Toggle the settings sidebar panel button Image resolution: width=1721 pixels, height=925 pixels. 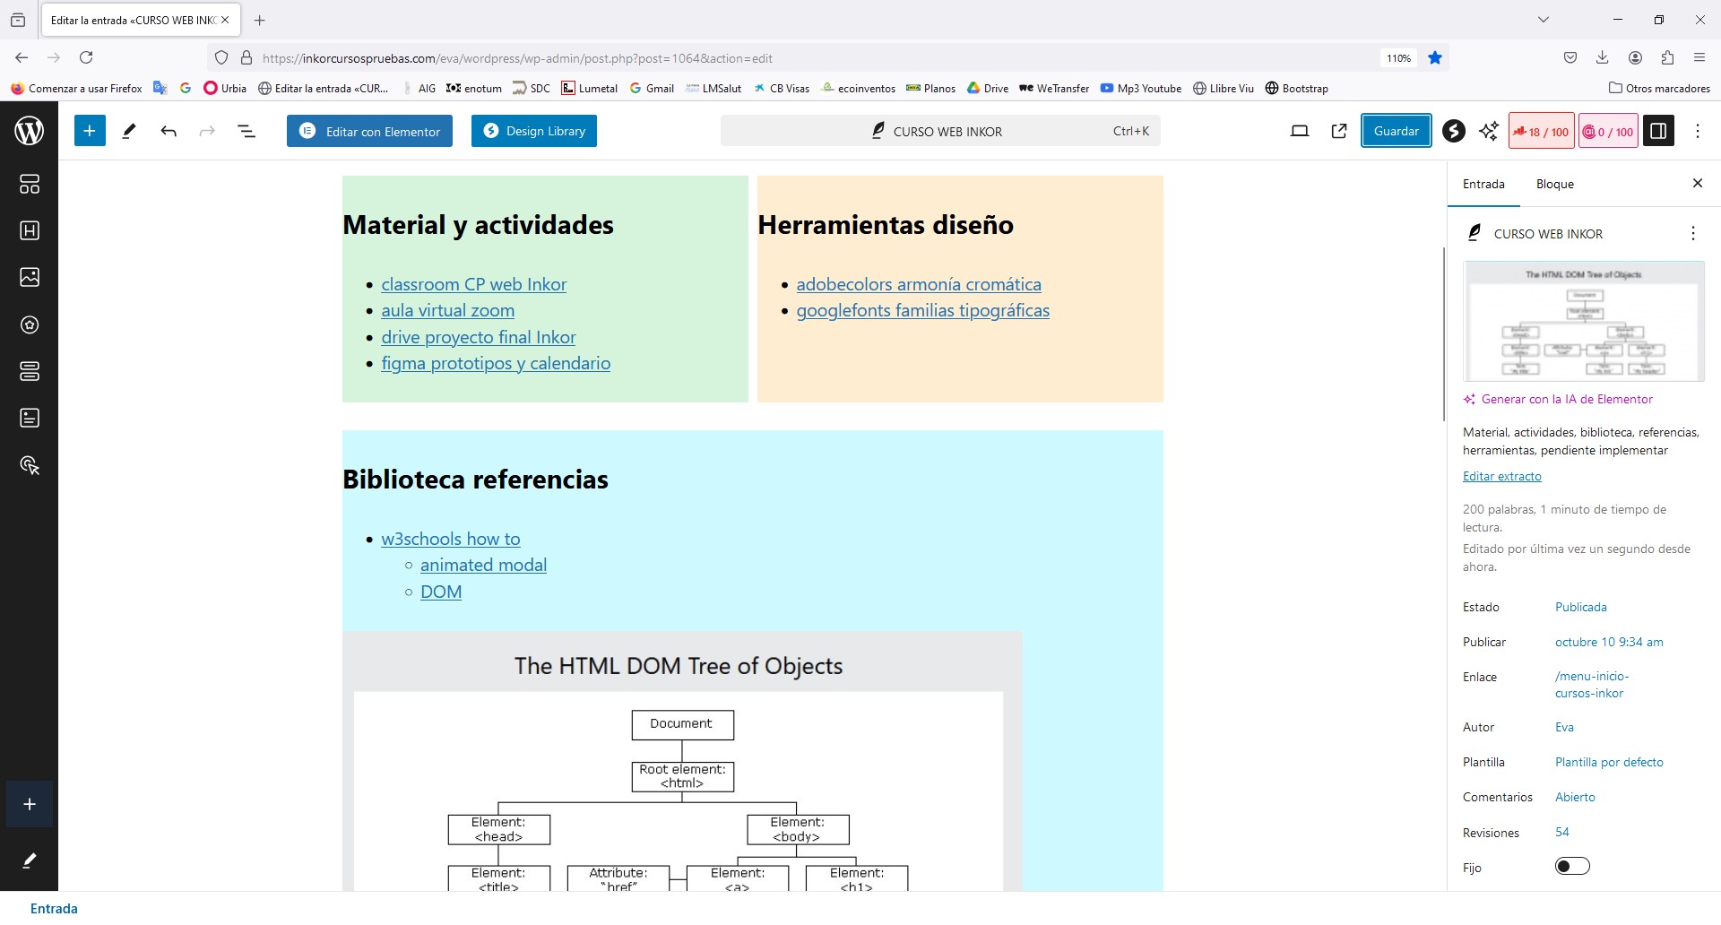[1658, 131]
